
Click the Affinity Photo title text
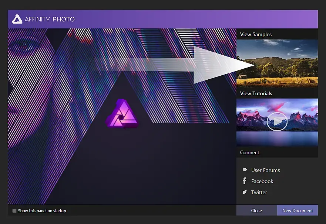pos(50,19)
